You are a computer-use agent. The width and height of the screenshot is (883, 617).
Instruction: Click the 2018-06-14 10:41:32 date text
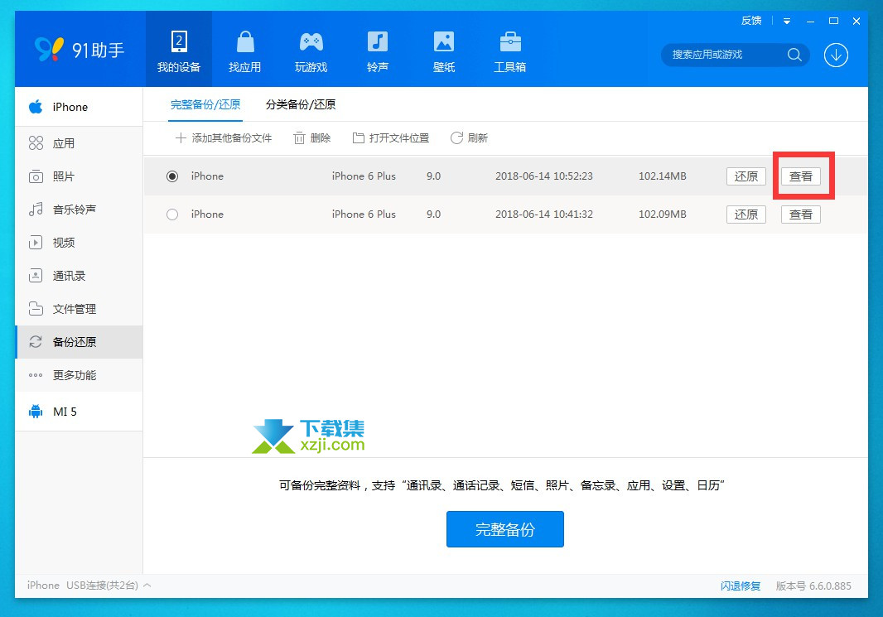544,215
